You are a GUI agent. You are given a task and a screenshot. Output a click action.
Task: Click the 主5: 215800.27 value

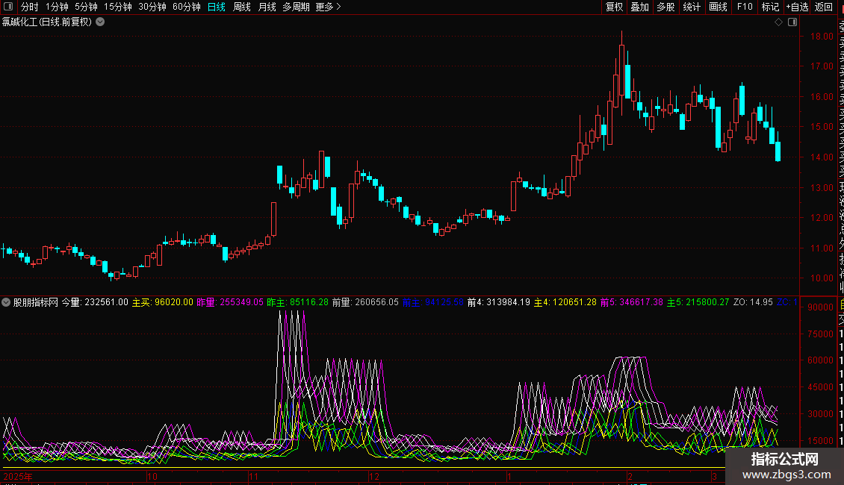point(698,302)
